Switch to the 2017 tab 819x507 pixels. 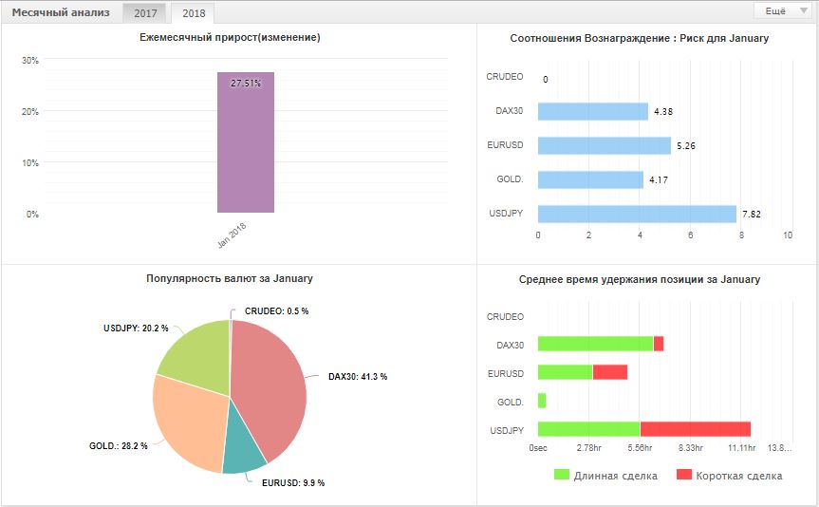(145, 13)
